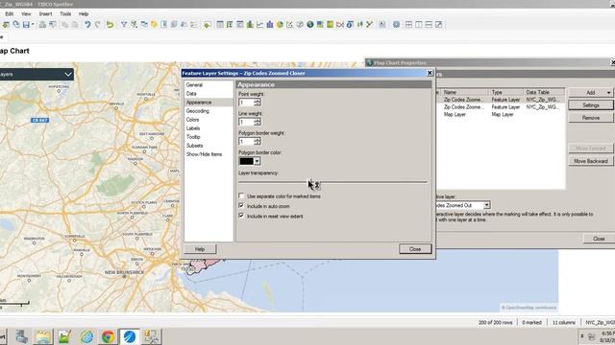Open Google Chrome from the taskbar
The width and height of the screenshot is (615, 345).
tap(108, 336)
